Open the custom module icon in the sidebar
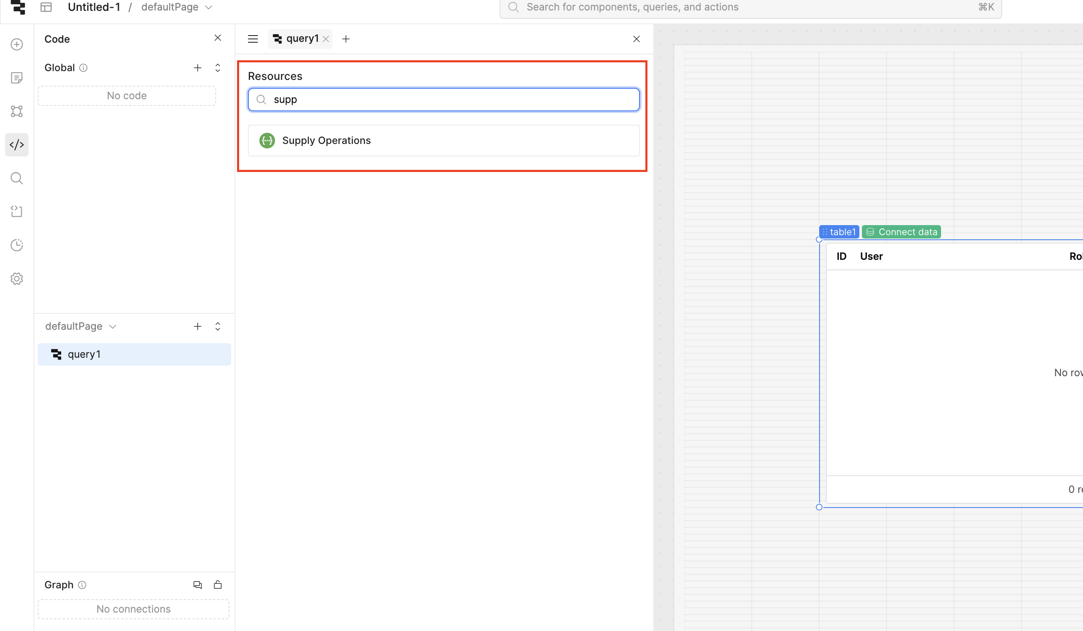This screenshot has height=631, width=1083. (x=17, y=211)
